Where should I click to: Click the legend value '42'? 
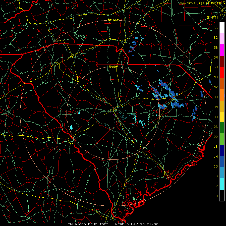coord(216,87)
